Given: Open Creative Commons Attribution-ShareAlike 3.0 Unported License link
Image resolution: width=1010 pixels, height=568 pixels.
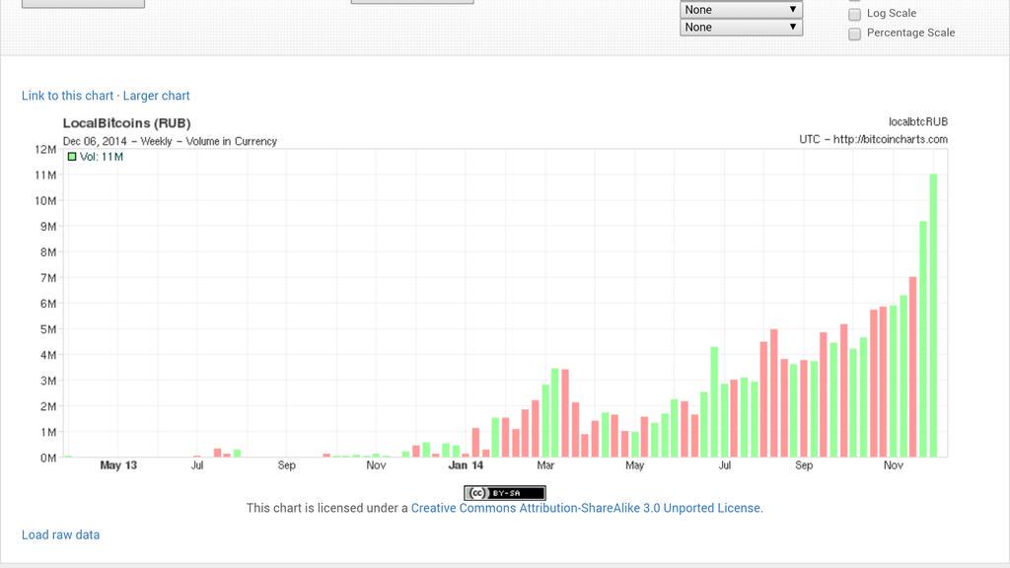Looking at the screenshot, I should (587, 508).
